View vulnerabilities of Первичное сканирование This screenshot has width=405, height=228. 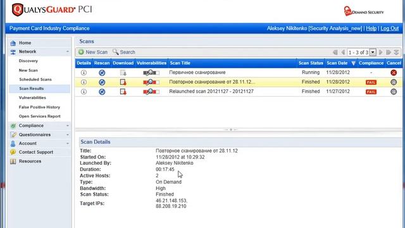coord(151,73)
